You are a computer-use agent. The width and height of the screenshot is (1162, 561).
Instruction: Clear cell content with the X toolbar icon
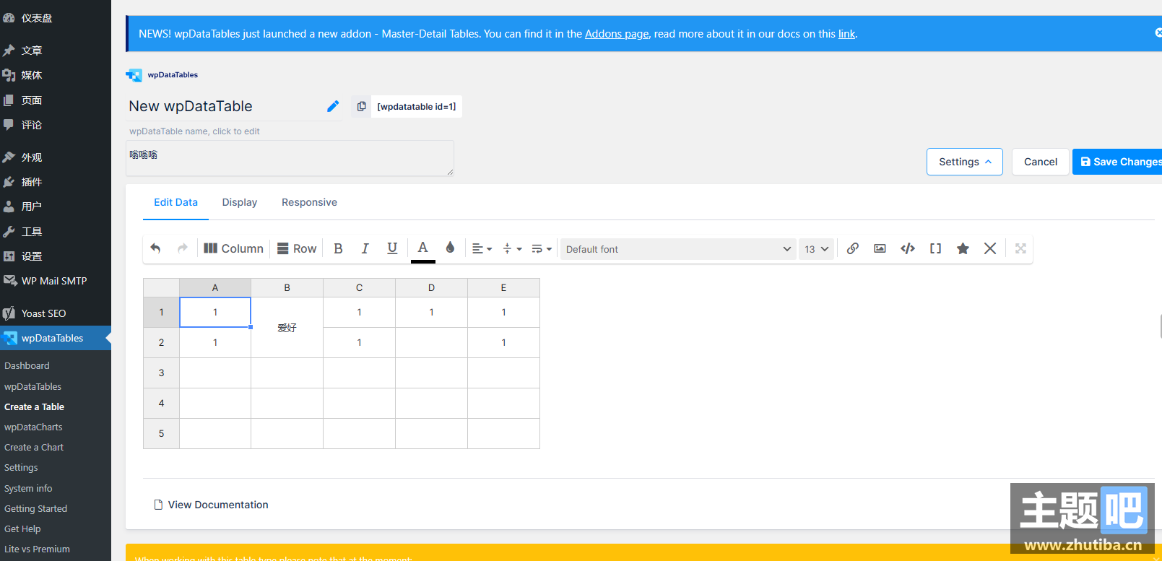[x=990, y=248]
